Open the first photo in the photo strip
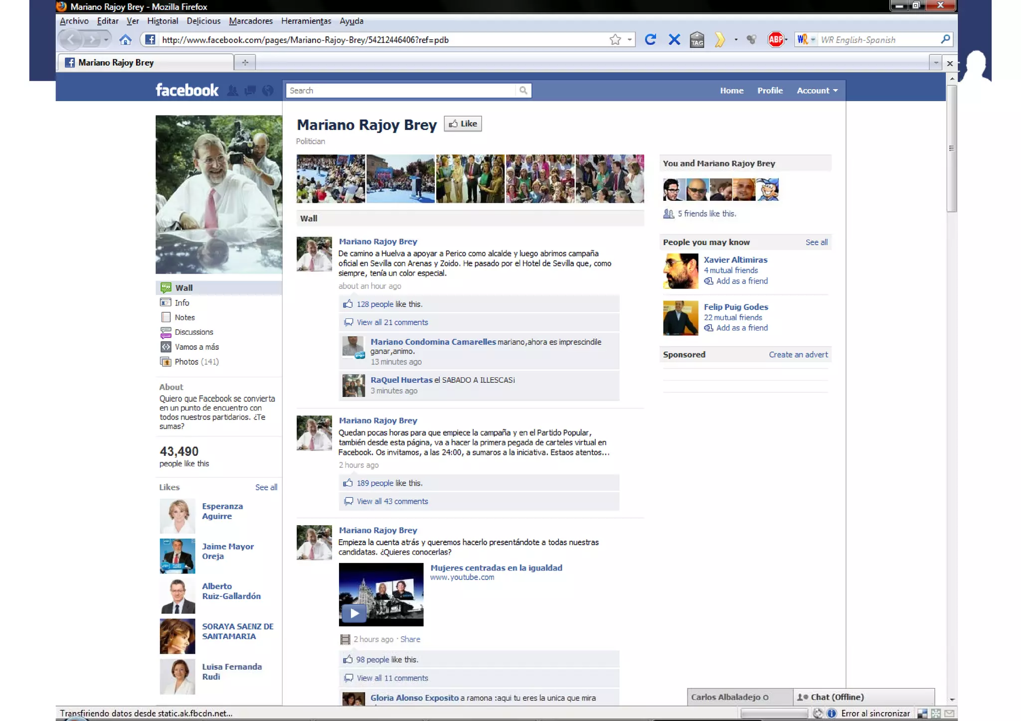The height and width of the screenshot is (721, 1021). (331, 179)
